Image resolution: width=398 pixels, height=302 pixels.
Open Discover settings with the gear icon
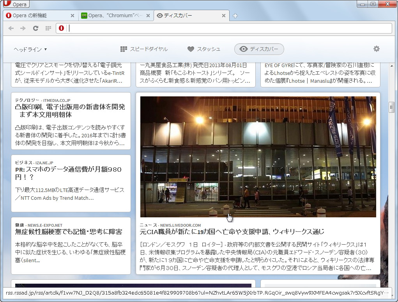click(x=376, y=49)
